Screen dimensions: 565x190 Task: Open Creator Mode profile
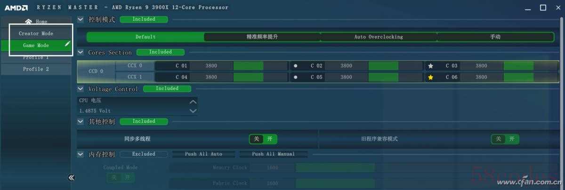(36, 33)
